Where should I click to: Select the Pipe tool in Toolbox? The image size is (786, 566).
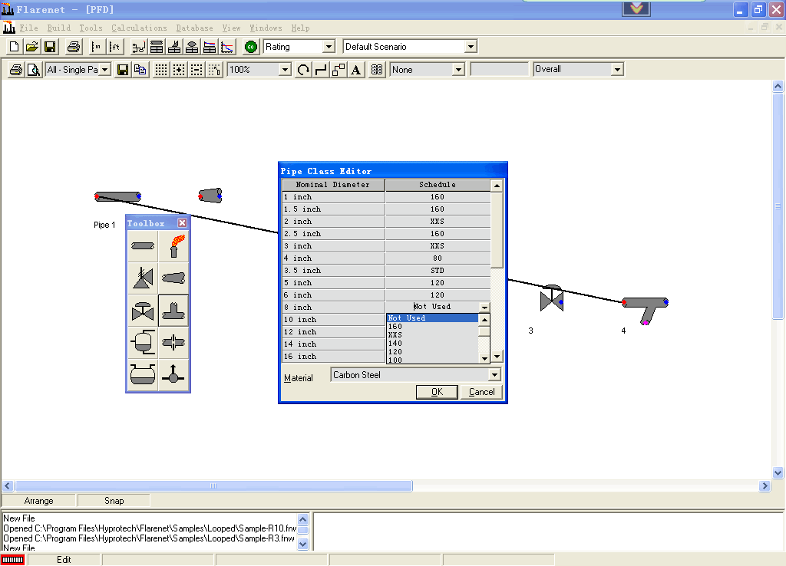click(143, 246)
